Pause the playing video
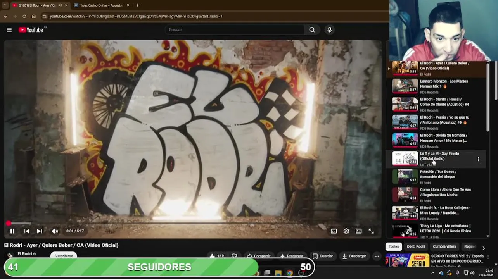This screenshot has width=498, height=279. click(12, 231)
